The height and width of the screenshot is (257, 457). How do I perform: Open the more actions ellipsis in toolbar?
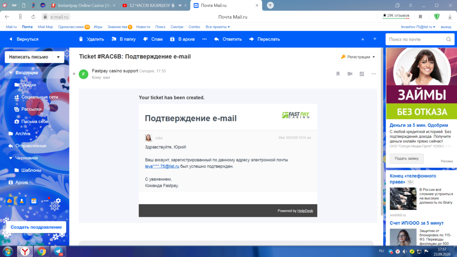[204, 39]
